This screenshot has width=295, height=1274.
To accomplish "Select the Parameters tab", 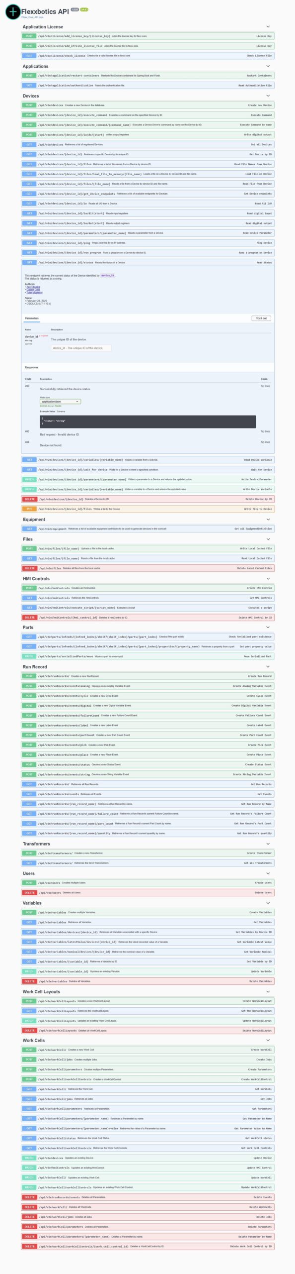I will point(31,318).
